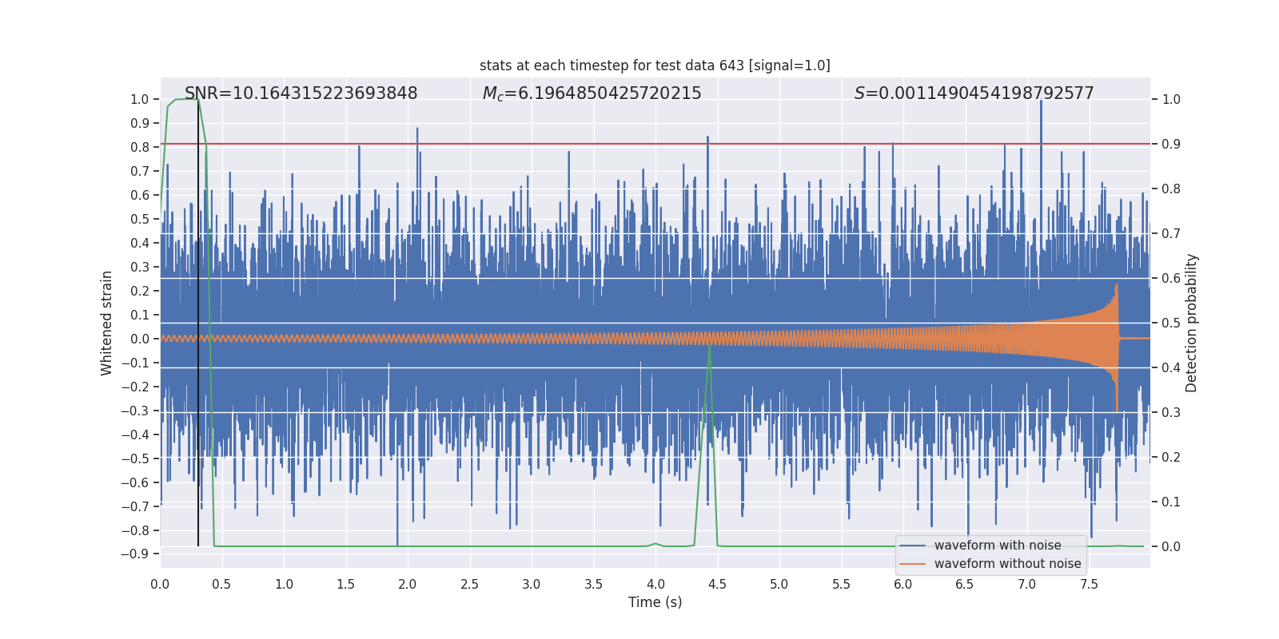Select 'waveform without noise' legend entry

pos(1007,564)
